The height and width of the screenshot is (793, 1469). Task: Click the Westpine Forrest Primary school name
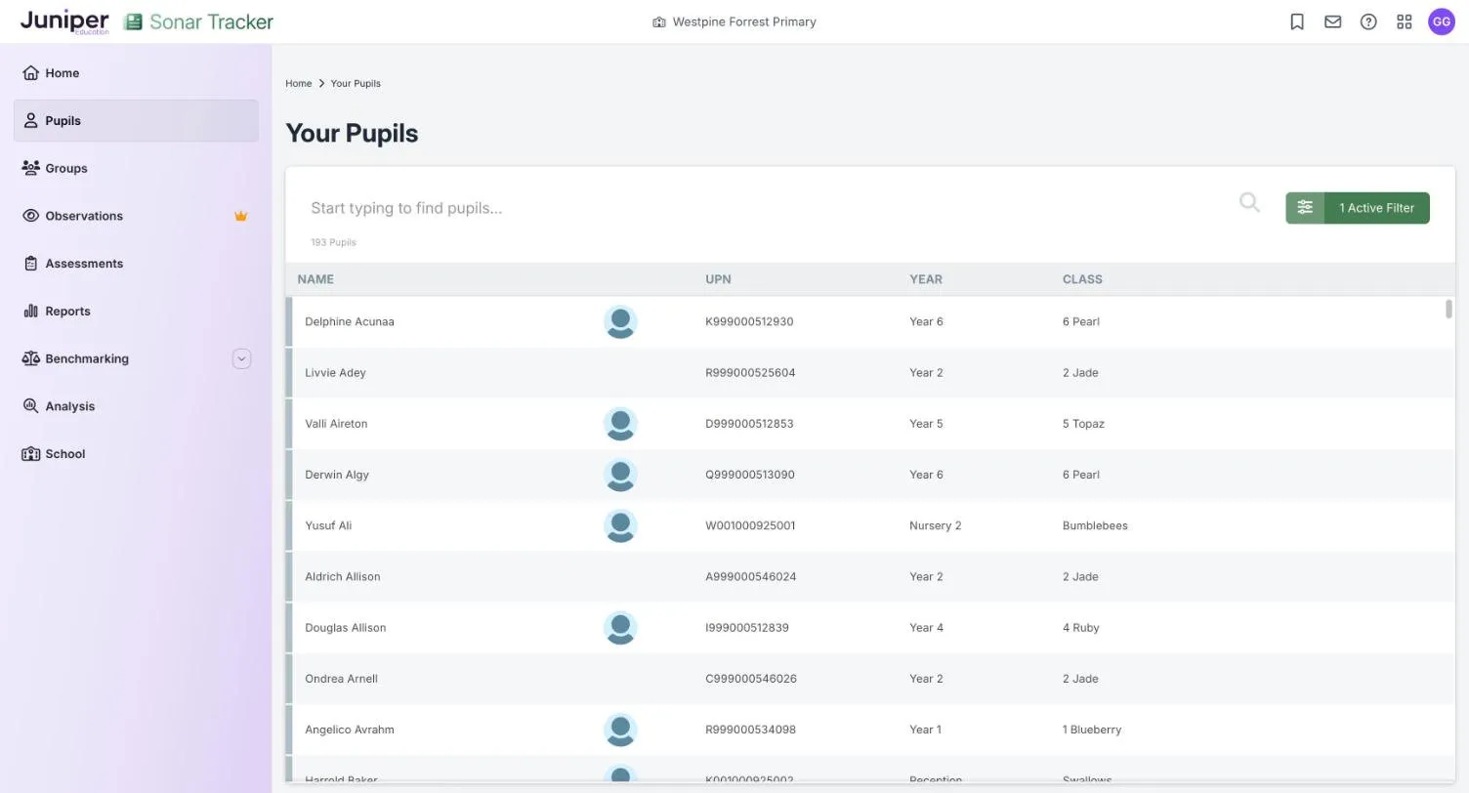(744, 21)
